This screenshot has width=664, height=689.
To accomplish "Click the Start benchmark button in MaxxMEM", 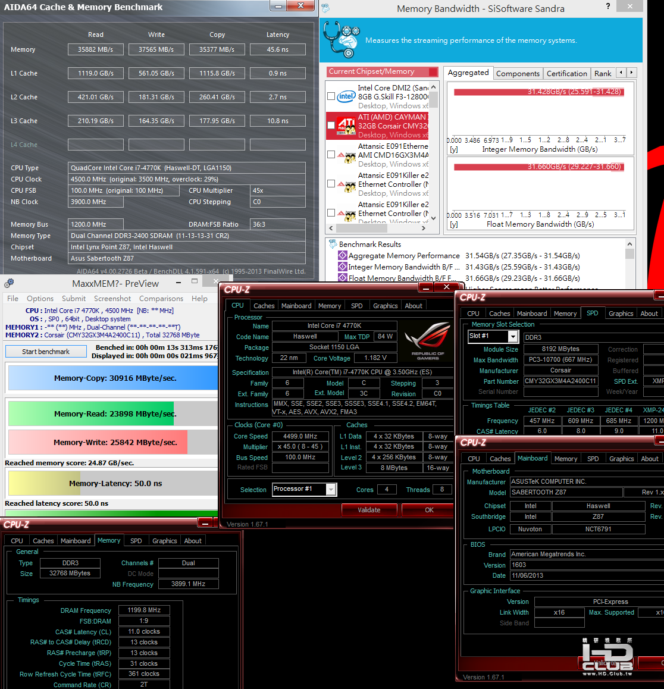I will coord(46,352).
